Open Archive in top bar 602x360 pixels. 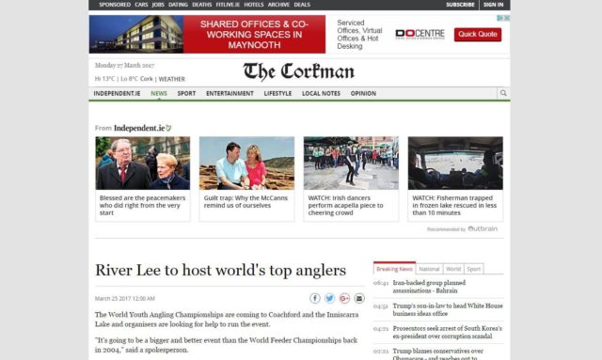[x=278, y=5]
